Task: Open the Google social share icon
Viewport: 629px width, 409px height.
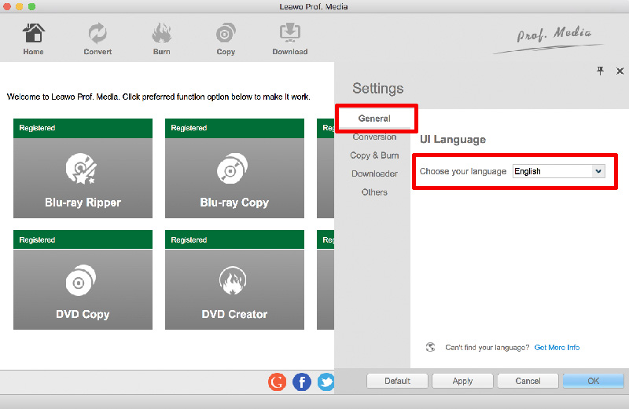Action: pyautogui.click(x=278, y=382)
